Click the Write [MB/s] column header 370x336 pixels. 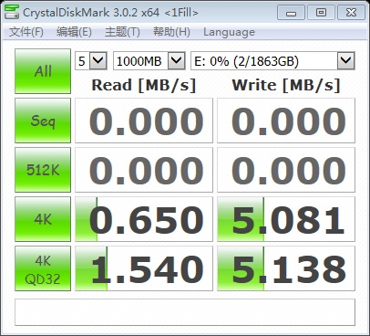286,85
